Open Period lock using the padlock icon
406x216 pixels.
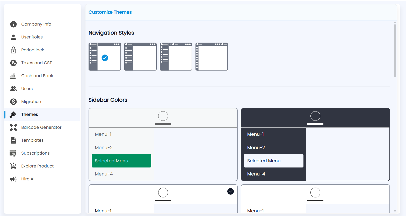tap(13, 50)
